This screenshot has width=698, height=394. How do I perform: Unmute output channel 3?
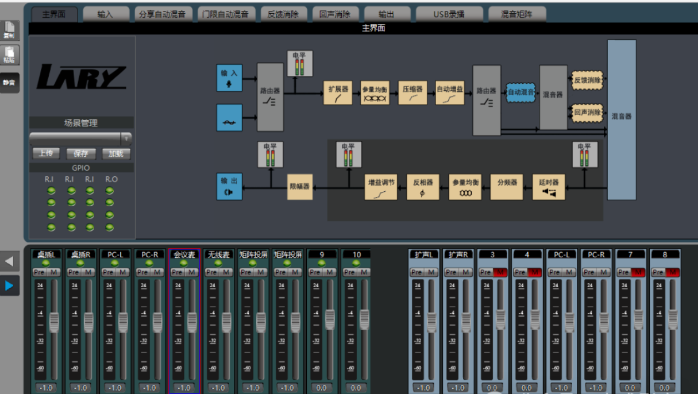tap(500, 272)
